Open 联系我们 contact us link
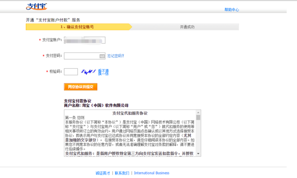The image size is (297, 178). pyautogui.click(x=122, y=173)
